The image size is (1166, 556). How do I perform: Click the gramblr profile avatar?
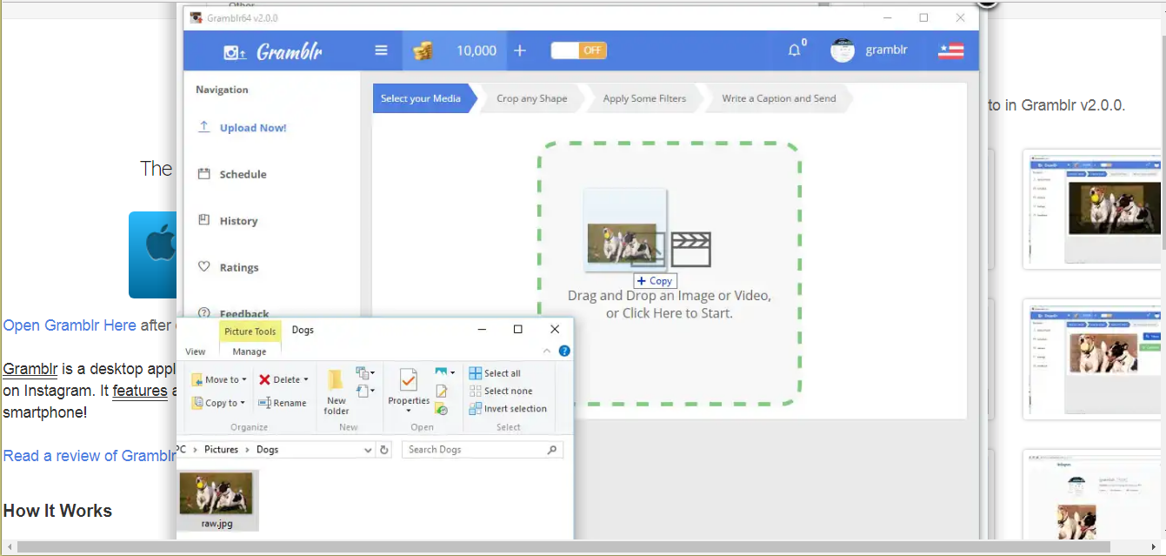(x=842, y=50)
